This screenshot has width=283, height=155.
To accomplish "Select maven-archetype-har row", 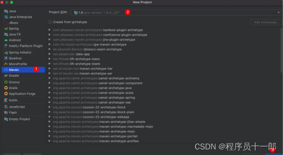I will (x=164, y=68).
